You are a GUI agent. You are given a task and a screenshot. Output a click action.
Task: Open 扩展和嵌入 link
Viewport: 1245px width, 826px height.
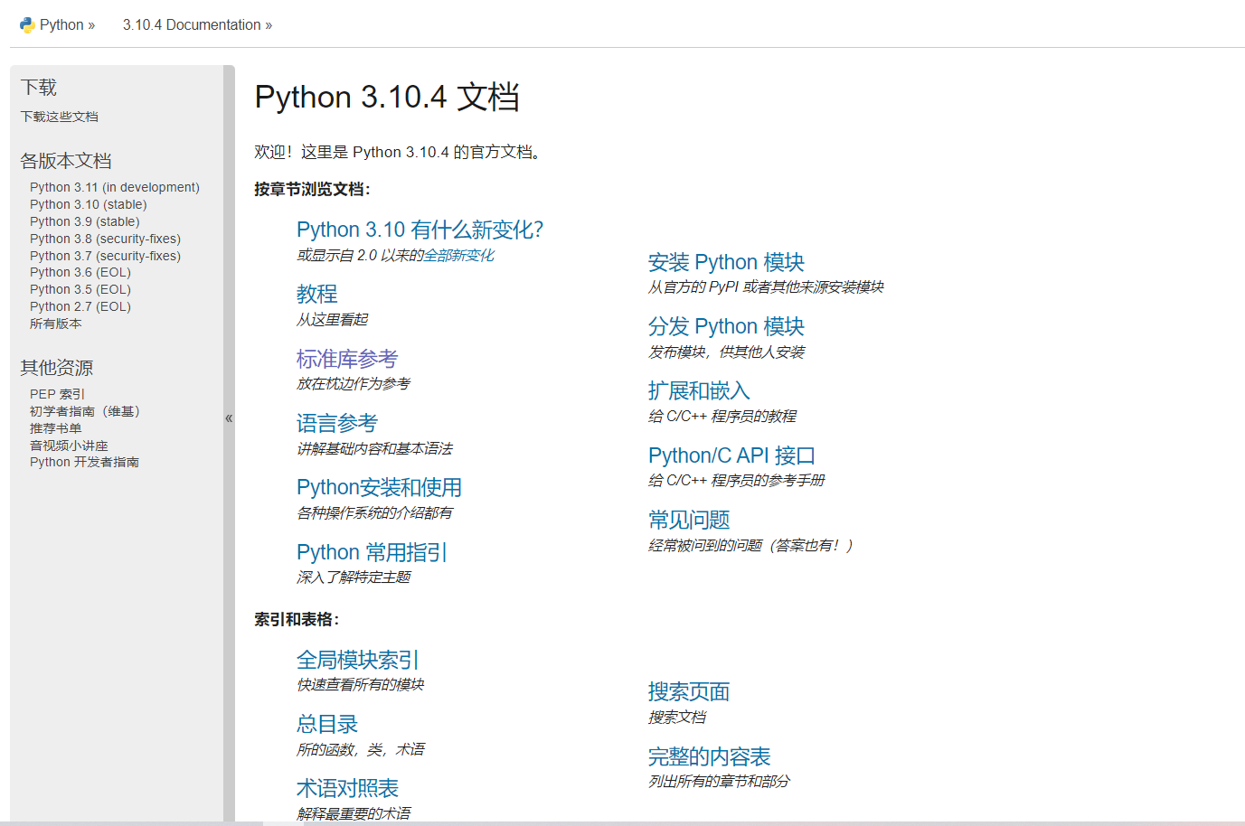click(x=699, y=390)
